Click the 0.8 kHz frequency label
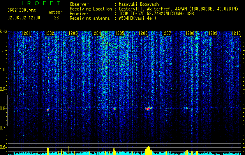The height and width of the screenshot is (155, 245). [x=4, y=108]
